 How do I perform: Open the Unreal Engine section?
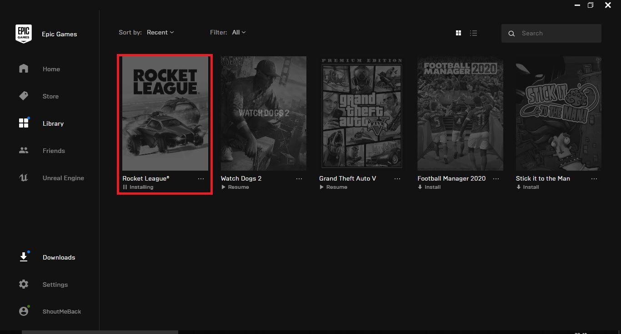coord(63,178)
